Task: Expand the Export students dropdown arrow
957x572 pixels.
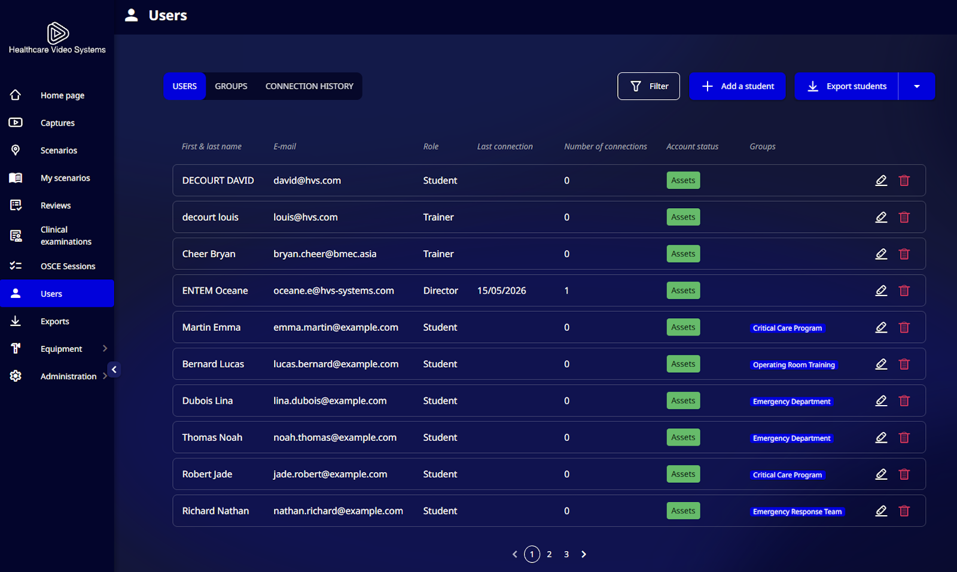Action: 916,86
